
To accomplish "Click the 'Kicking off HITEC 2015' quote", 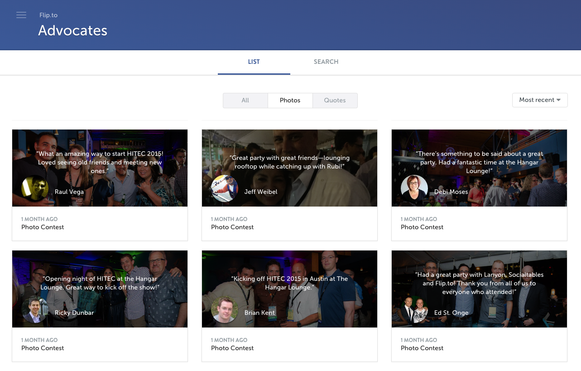I will click(289, 283).
